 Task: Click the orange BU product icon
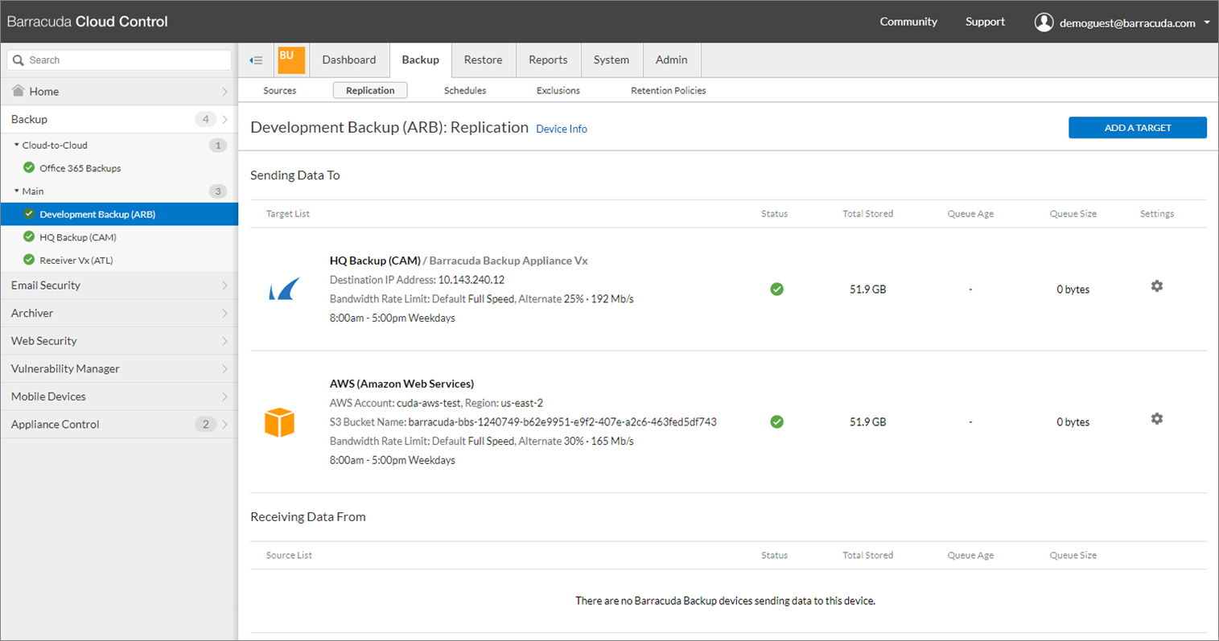click(x=290, y=60)
